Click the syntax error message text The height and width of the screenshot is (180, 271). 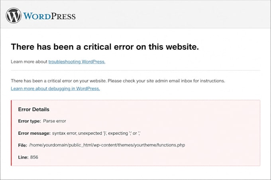pos(96,133)
